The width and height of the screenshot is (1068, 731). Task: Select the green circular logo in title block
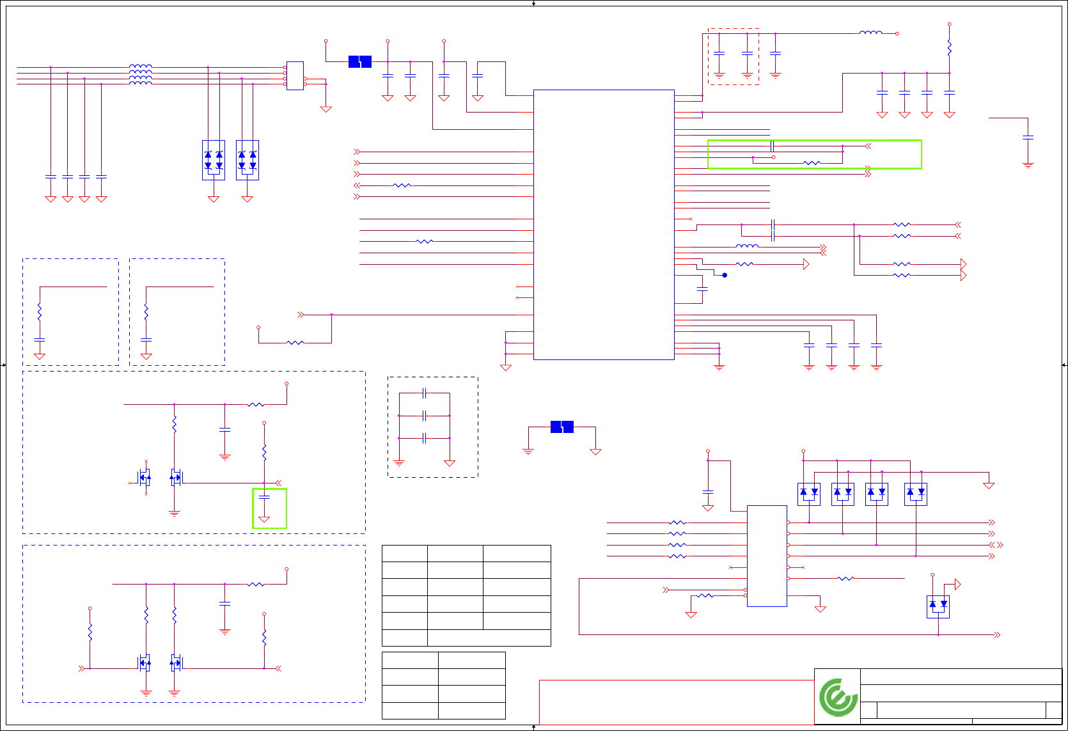click(838, 697)
